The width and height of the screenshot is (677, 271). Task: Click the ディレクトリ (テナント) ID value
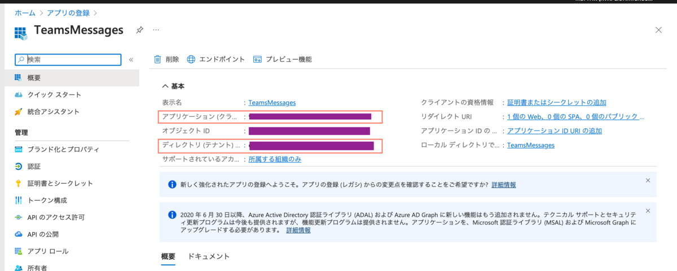311,146
